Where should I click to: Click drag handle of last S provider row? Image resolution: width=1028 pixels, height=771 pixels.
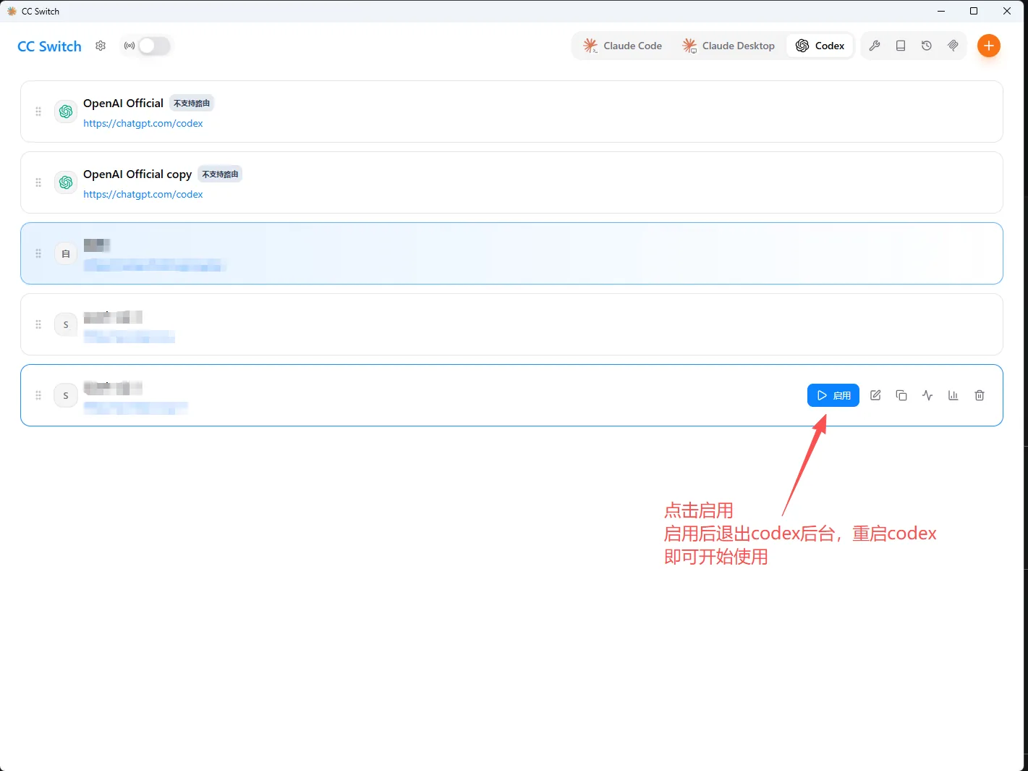[x=38, y=395]
